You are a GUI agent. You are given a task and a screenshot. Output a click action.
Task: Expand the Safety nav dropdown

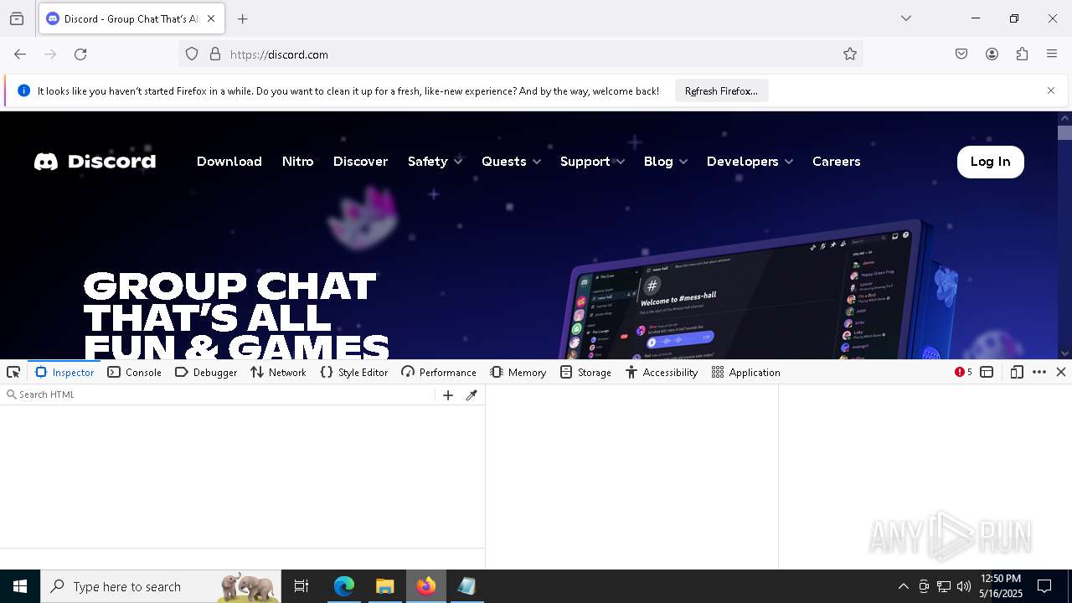(435, 162)
